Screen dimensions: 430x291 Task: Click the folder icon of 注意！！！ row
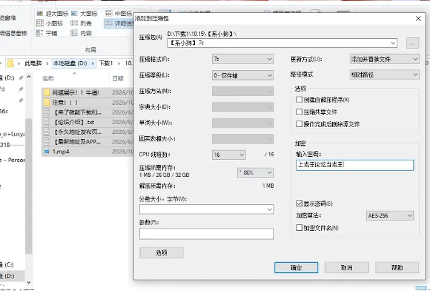coord(47,103)
